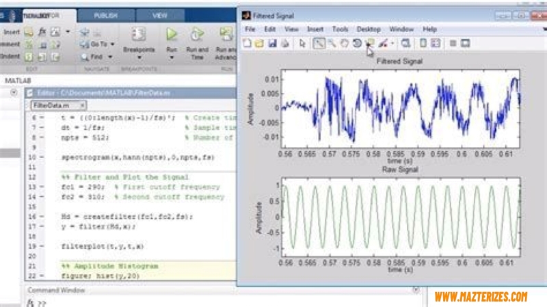Open the Edit menu in figure window

coord(269,29)
